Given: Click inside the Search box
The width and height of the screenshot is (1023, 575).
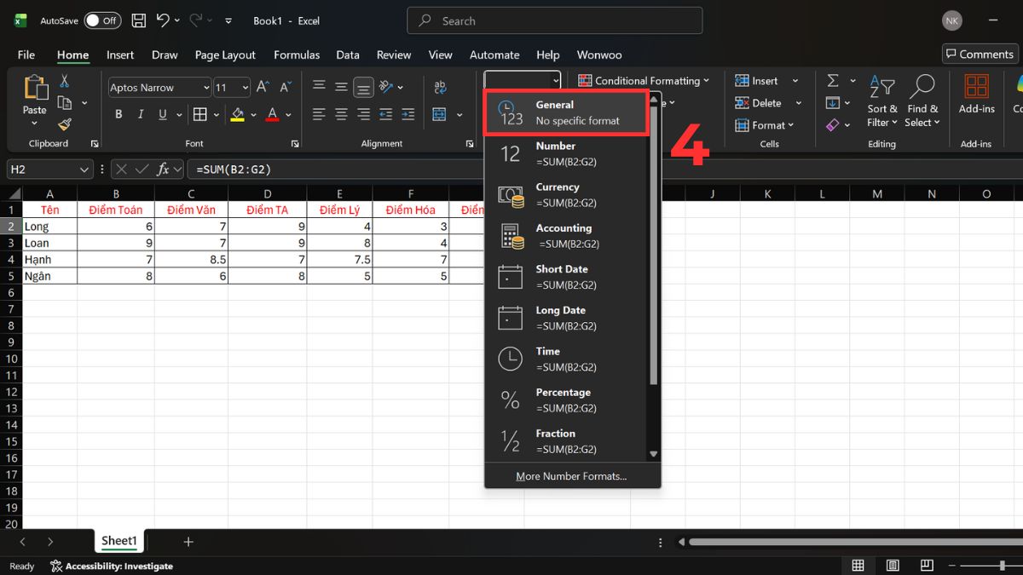Looking at the screenshot, I should [x=554, y=20].
